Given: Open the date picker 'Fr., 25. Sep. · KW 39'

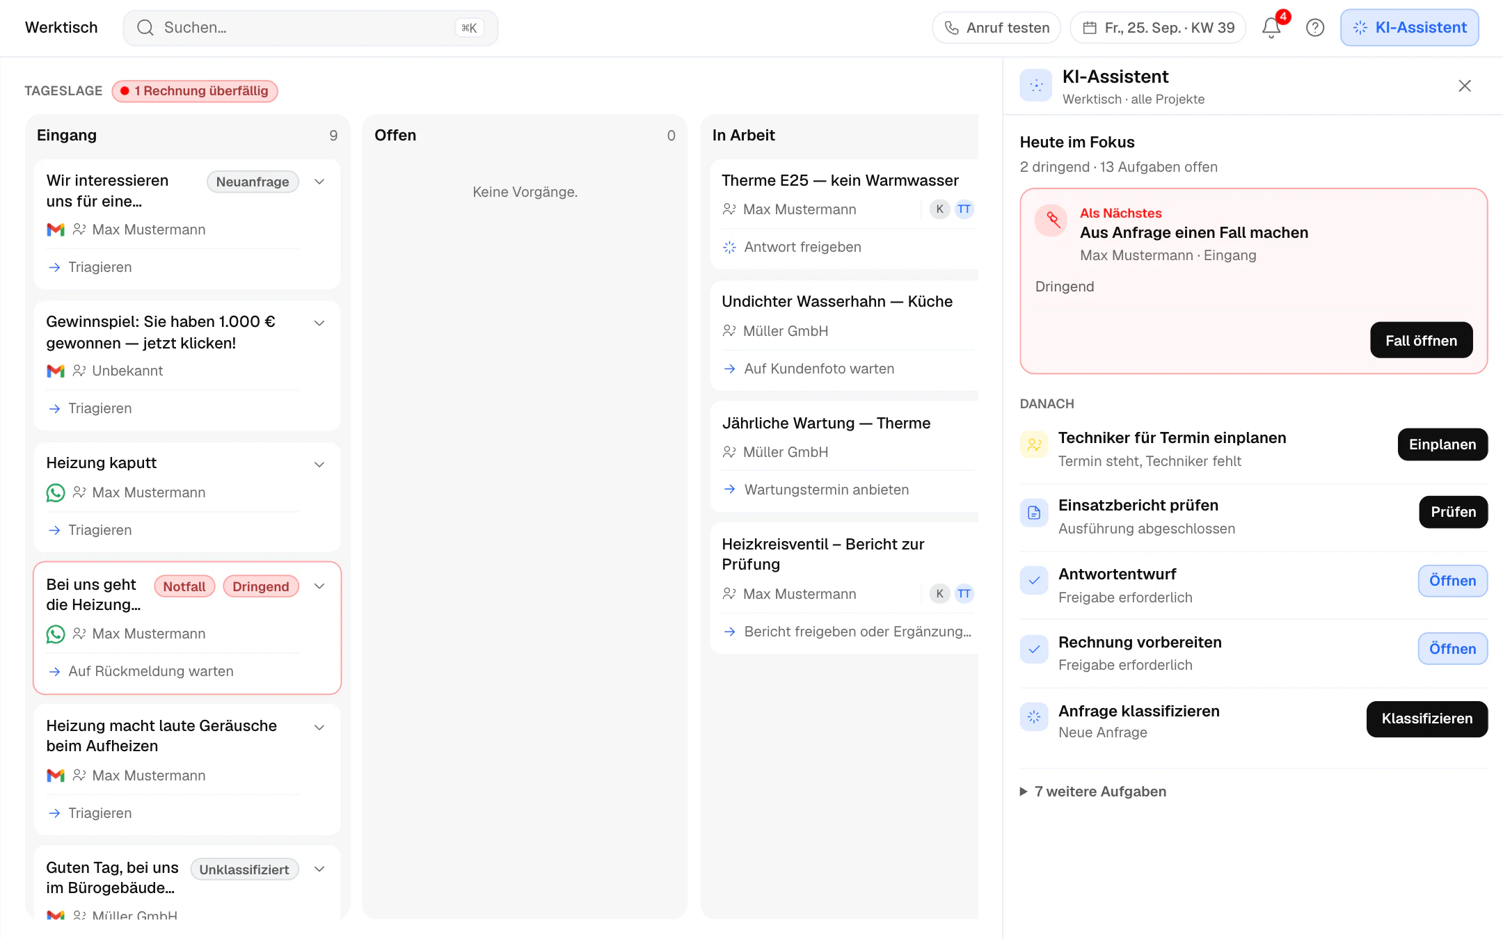Looking at the screenshot, I should tap(1158, 28).
